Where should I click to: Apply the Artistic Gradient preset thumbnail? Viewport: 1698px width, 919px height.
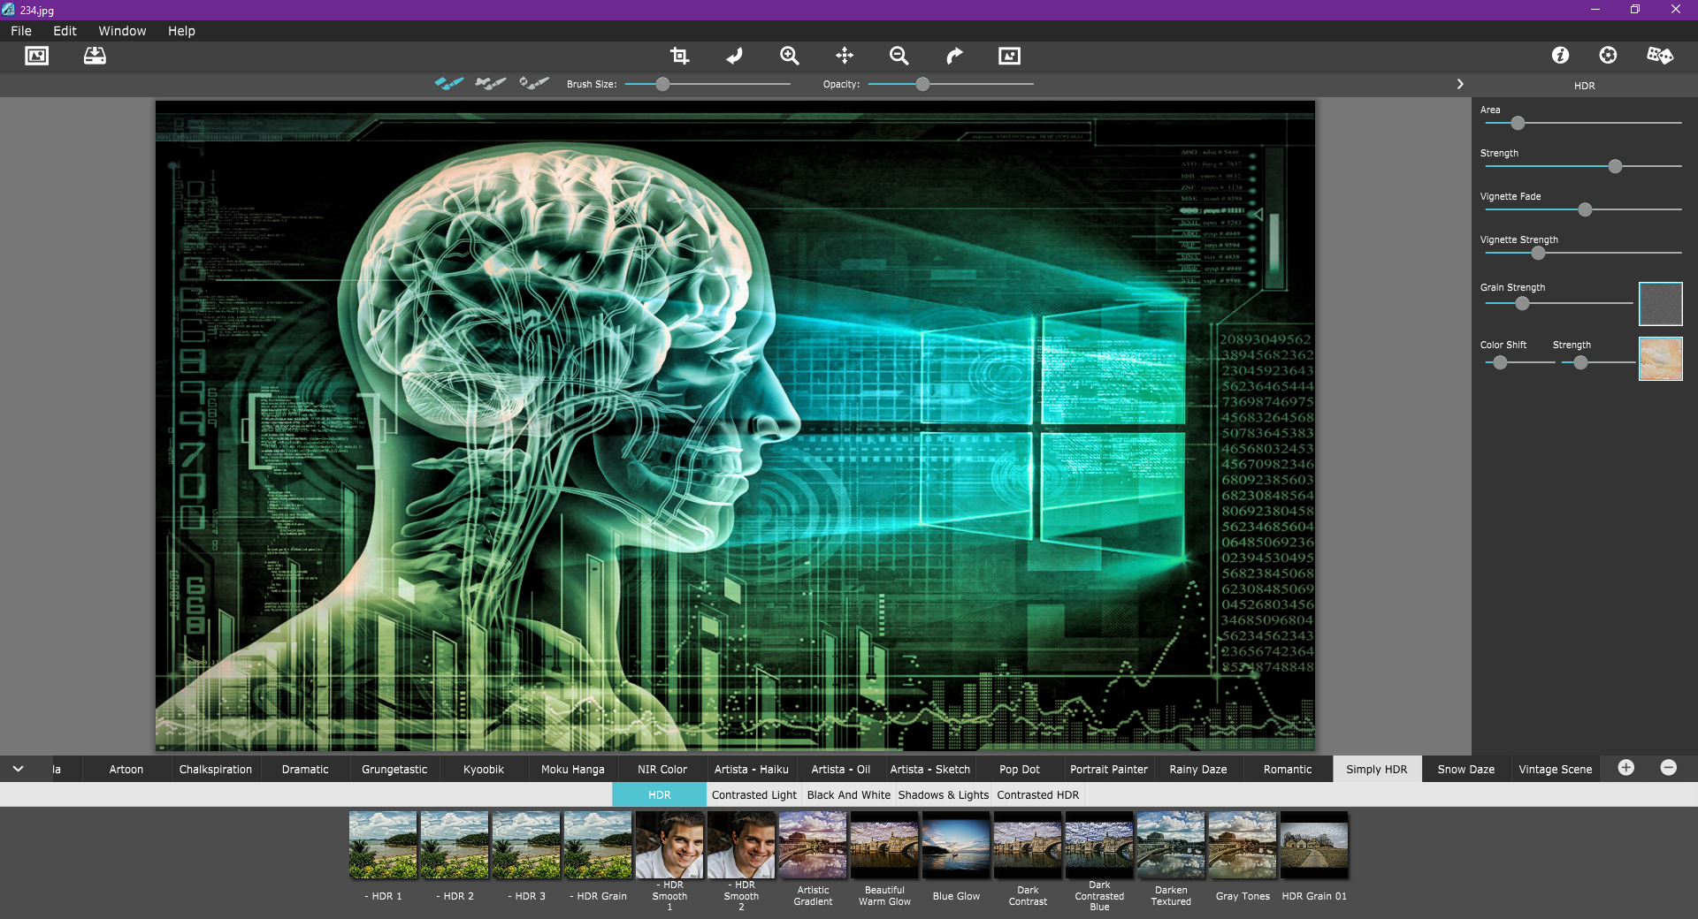(813, 845)
